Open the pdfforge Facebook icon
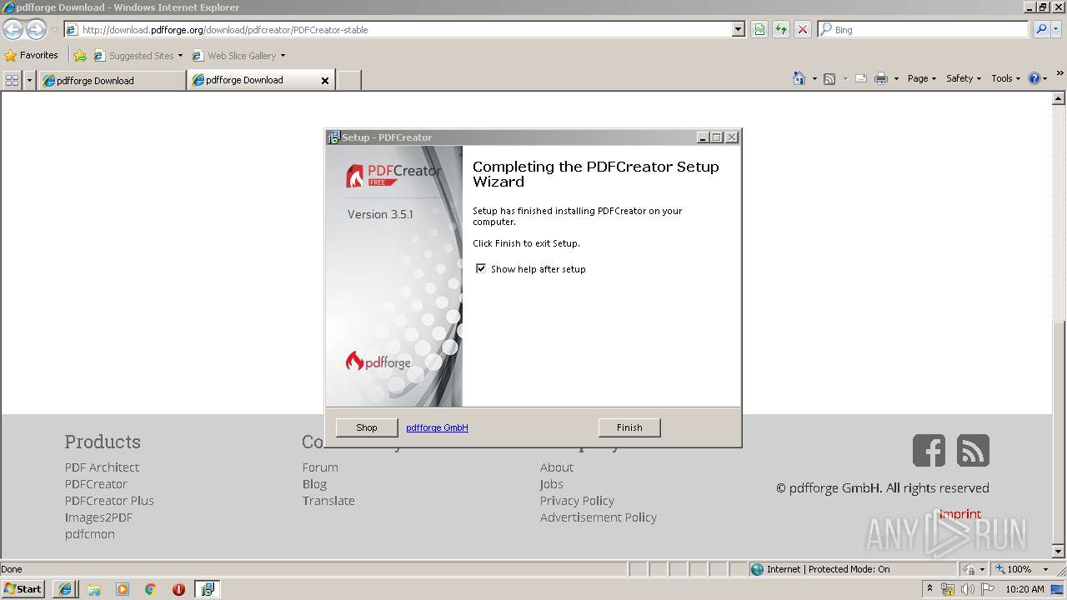 click(929, 450)
